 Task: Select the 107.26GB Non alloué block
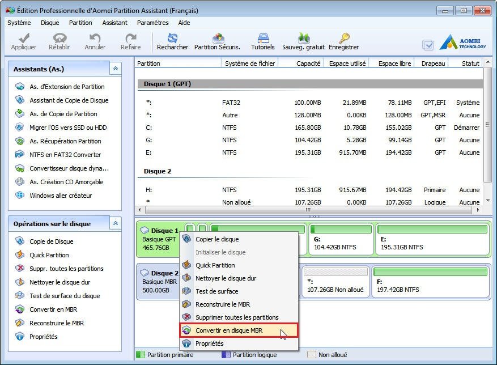point(335,282)
